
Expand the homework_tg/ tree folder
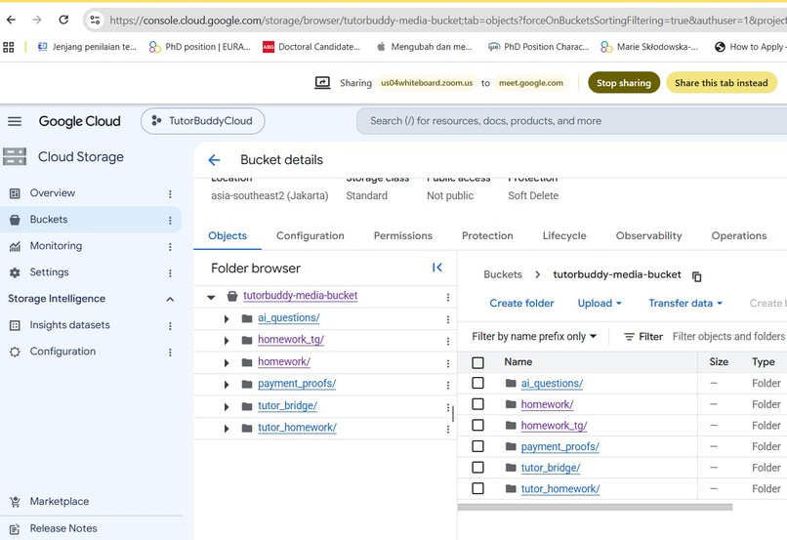click(x=227, y=341)
